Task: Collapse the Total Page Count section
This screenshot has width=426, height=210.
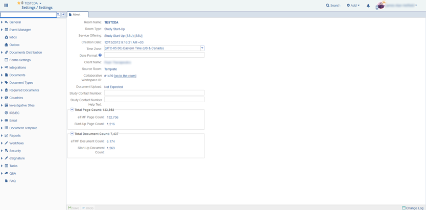Action: point(72,110)
